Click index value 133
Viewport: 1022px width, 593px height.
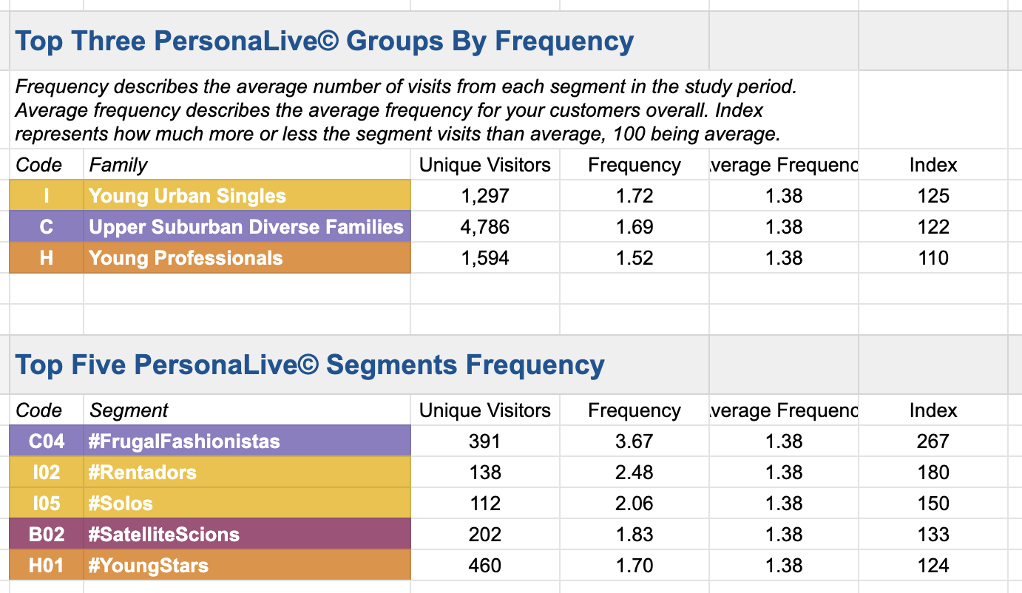[x=933, y=535]
